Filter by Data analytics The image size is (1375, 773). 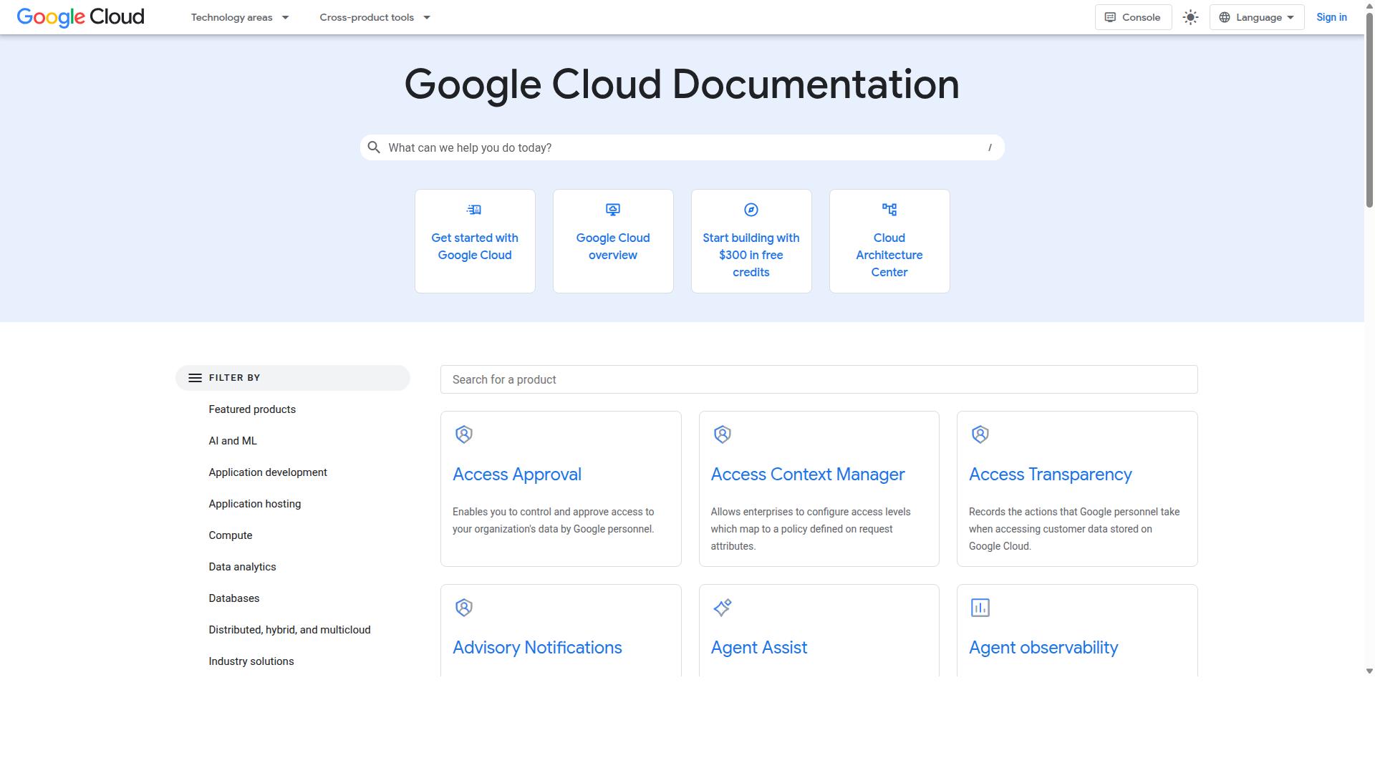(242, 567)
